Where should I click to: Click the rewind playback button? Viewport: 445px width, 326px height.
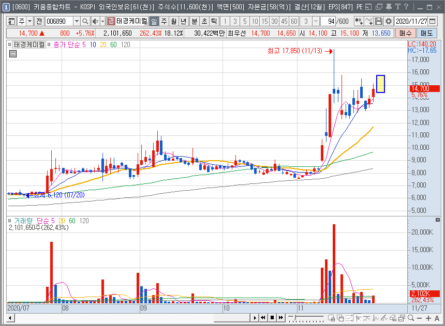tap(263, 318)
